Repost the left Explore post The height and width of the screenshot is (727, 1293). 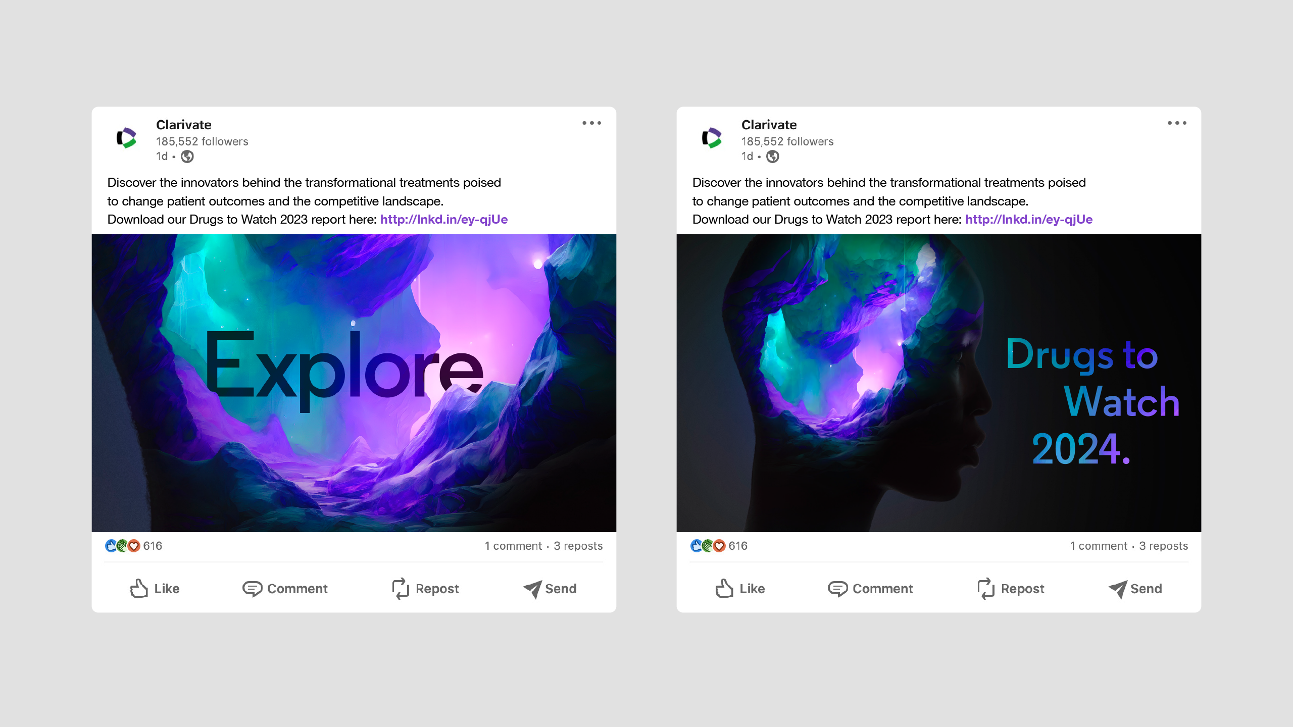coord(425,589)
